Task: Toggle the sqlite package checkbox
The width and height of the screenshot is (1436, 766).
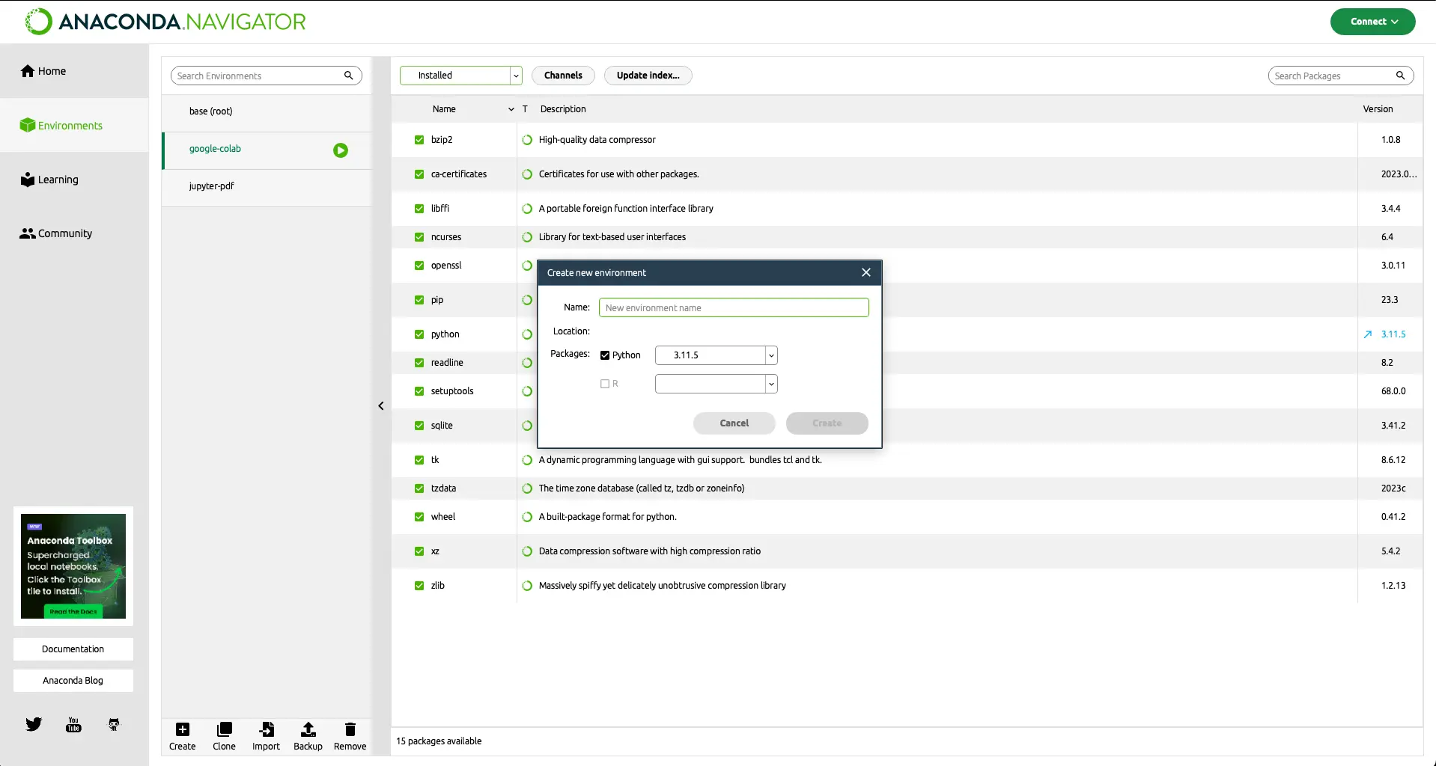Action: click(419, 426)
